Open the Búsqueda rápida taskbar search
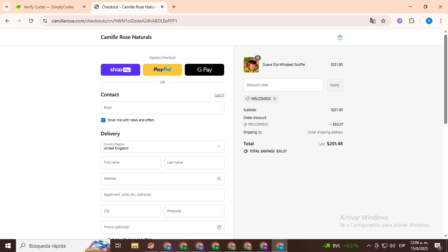448x252 pixels. (x=63, y=246)
